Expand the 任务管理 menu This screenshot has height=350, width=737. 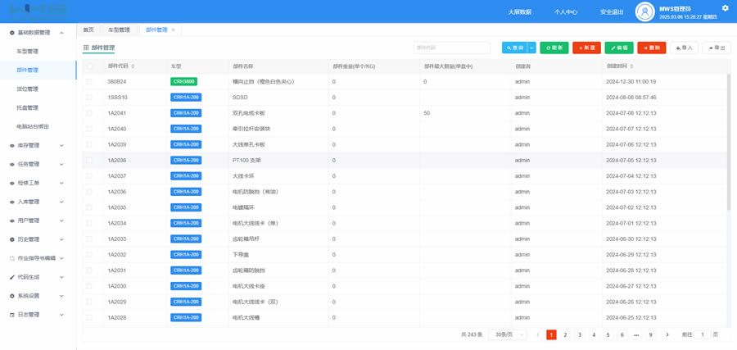(x=61, y=164)
